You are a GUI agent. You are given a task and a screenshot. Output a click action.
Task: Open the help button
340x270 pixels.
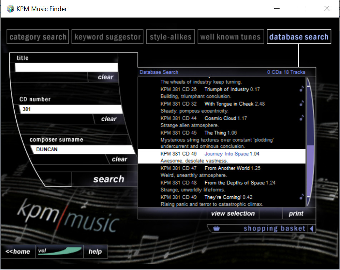pos(95,251)
